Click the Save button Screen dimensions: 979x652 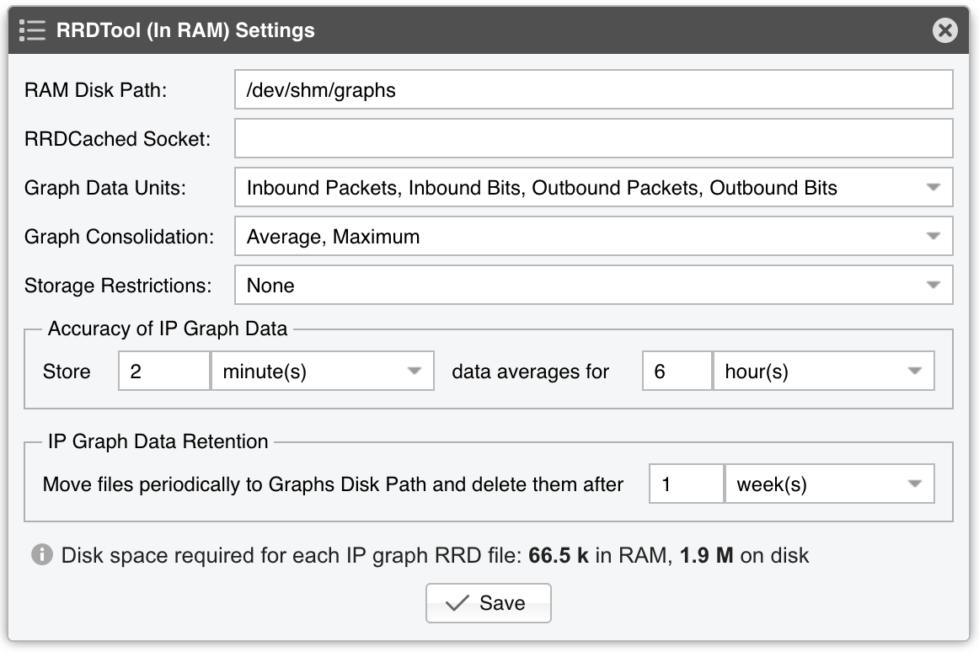pos(489,603)
